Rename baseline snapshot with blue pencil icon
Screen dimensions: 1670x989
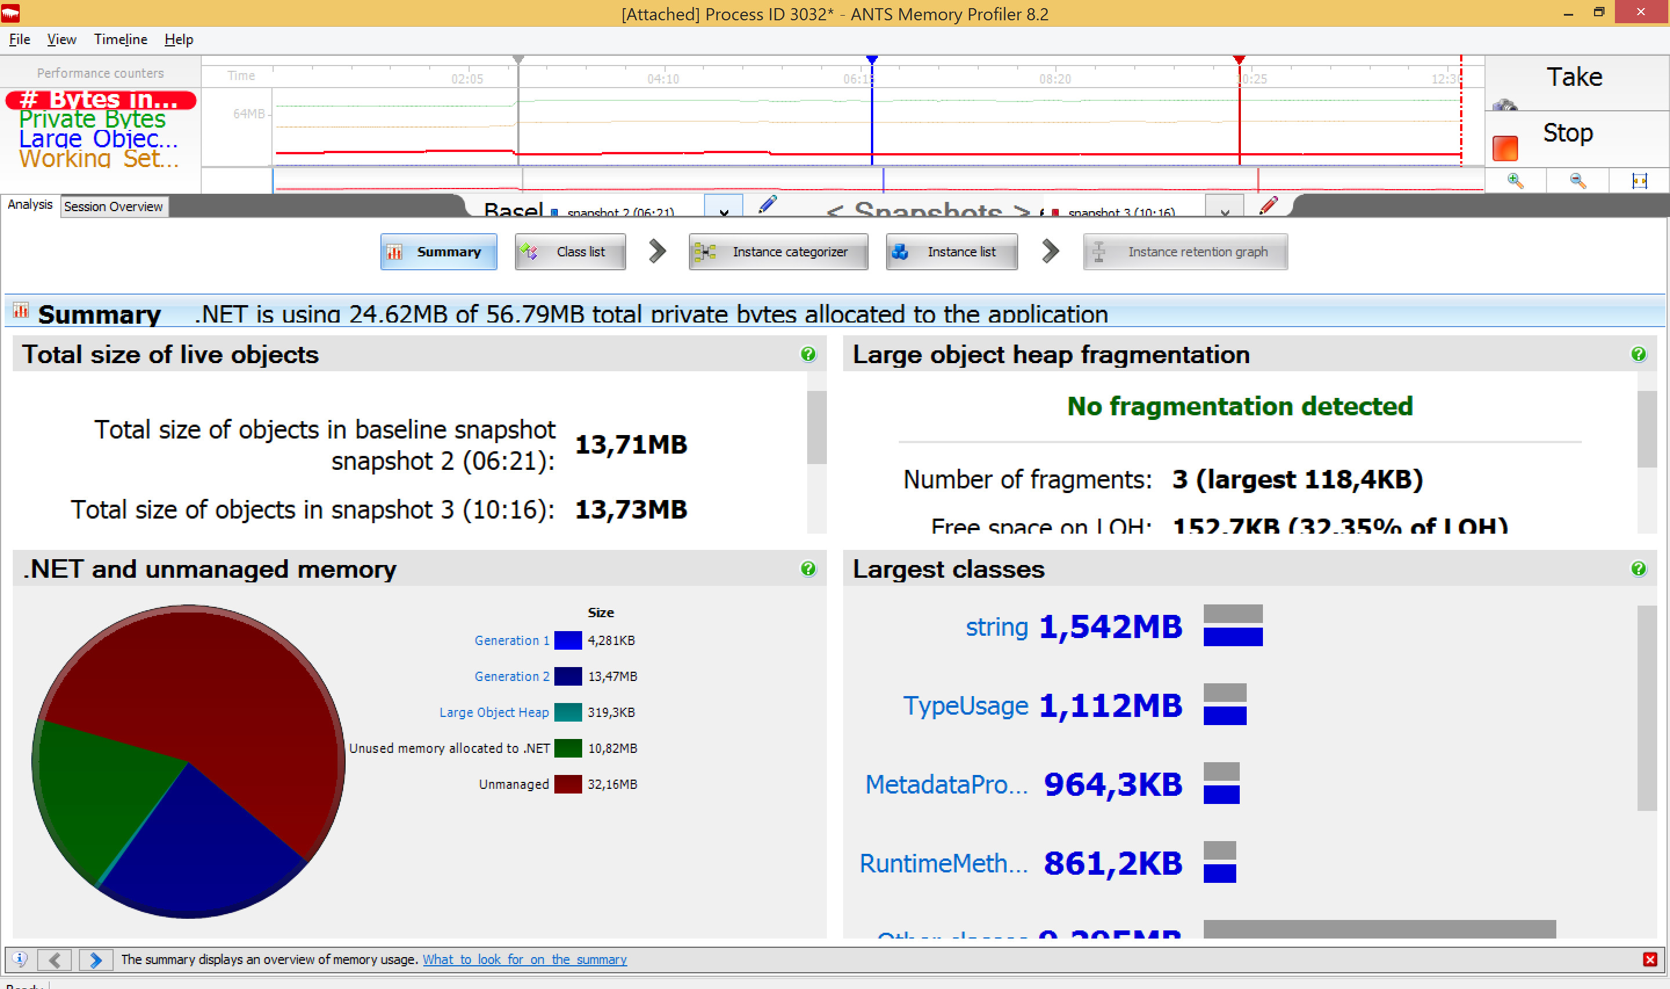click(x=767, y=204)
